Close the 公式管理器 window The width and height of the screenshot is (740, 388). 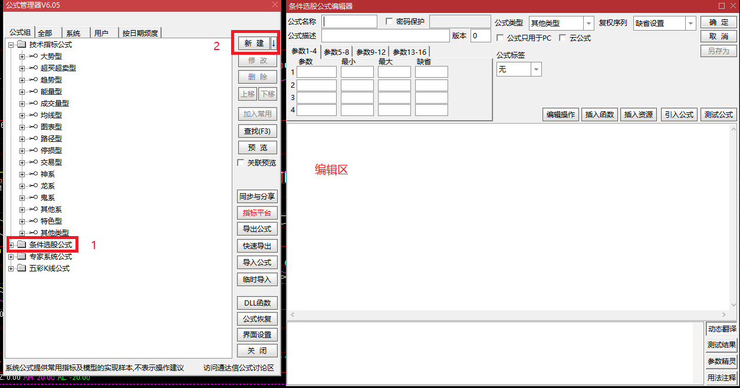[275, 5]
